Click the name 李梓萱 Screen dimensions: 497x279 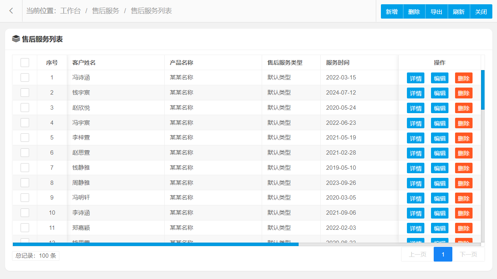pyautogui.click(x=81, y=138)
